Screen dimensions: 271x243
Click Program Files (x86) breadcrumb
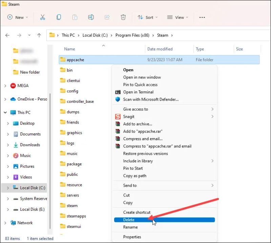pyautogui.click(x=132, y=35)
